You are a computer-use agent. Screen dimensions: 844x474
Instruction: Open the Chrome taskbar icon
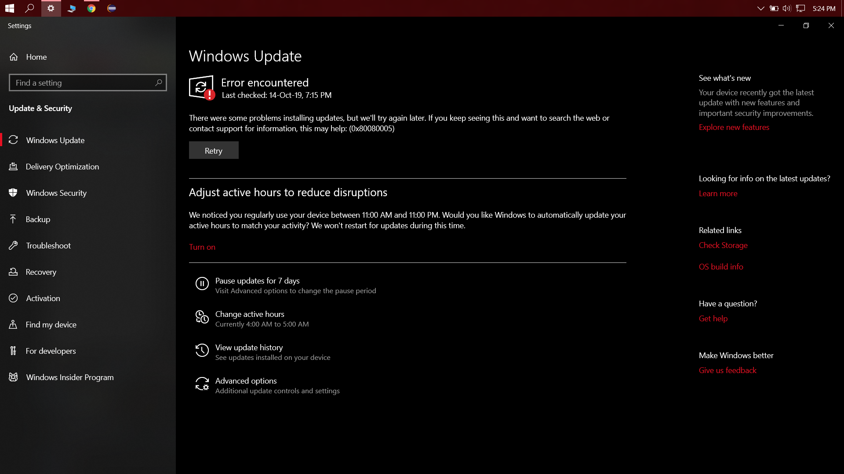(x=91, y=8)
